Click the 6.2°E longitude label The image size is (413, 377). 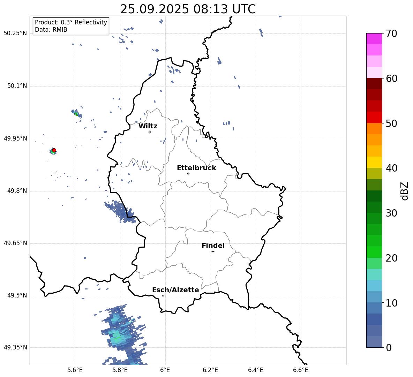point(210,370)
